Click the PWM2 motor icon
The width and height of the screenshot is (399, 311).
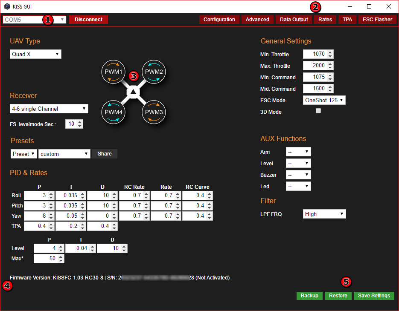[154, 72]
